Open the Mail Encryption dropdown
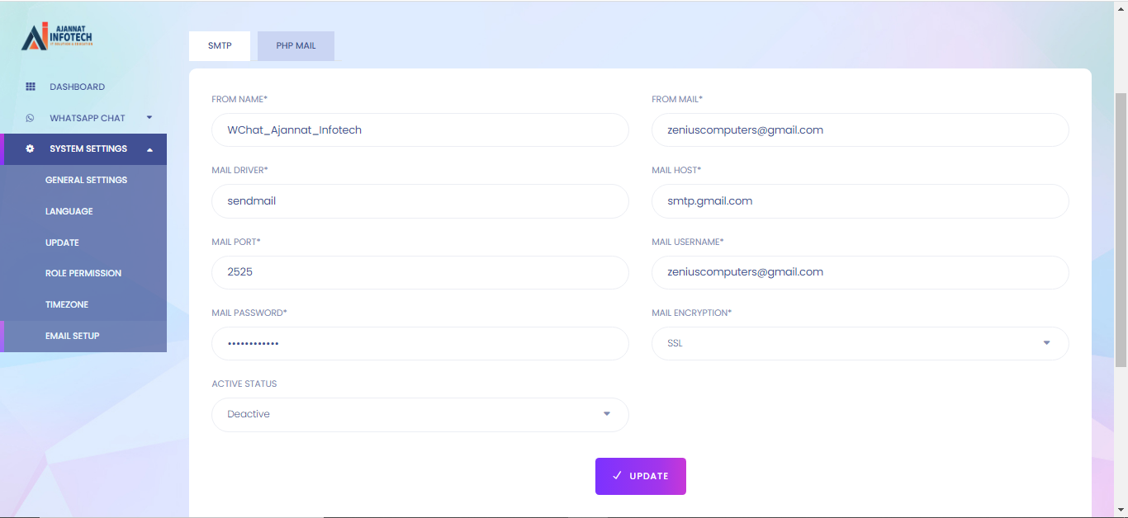The width and height of the screenshot is (1128, 518). (860, 343)
